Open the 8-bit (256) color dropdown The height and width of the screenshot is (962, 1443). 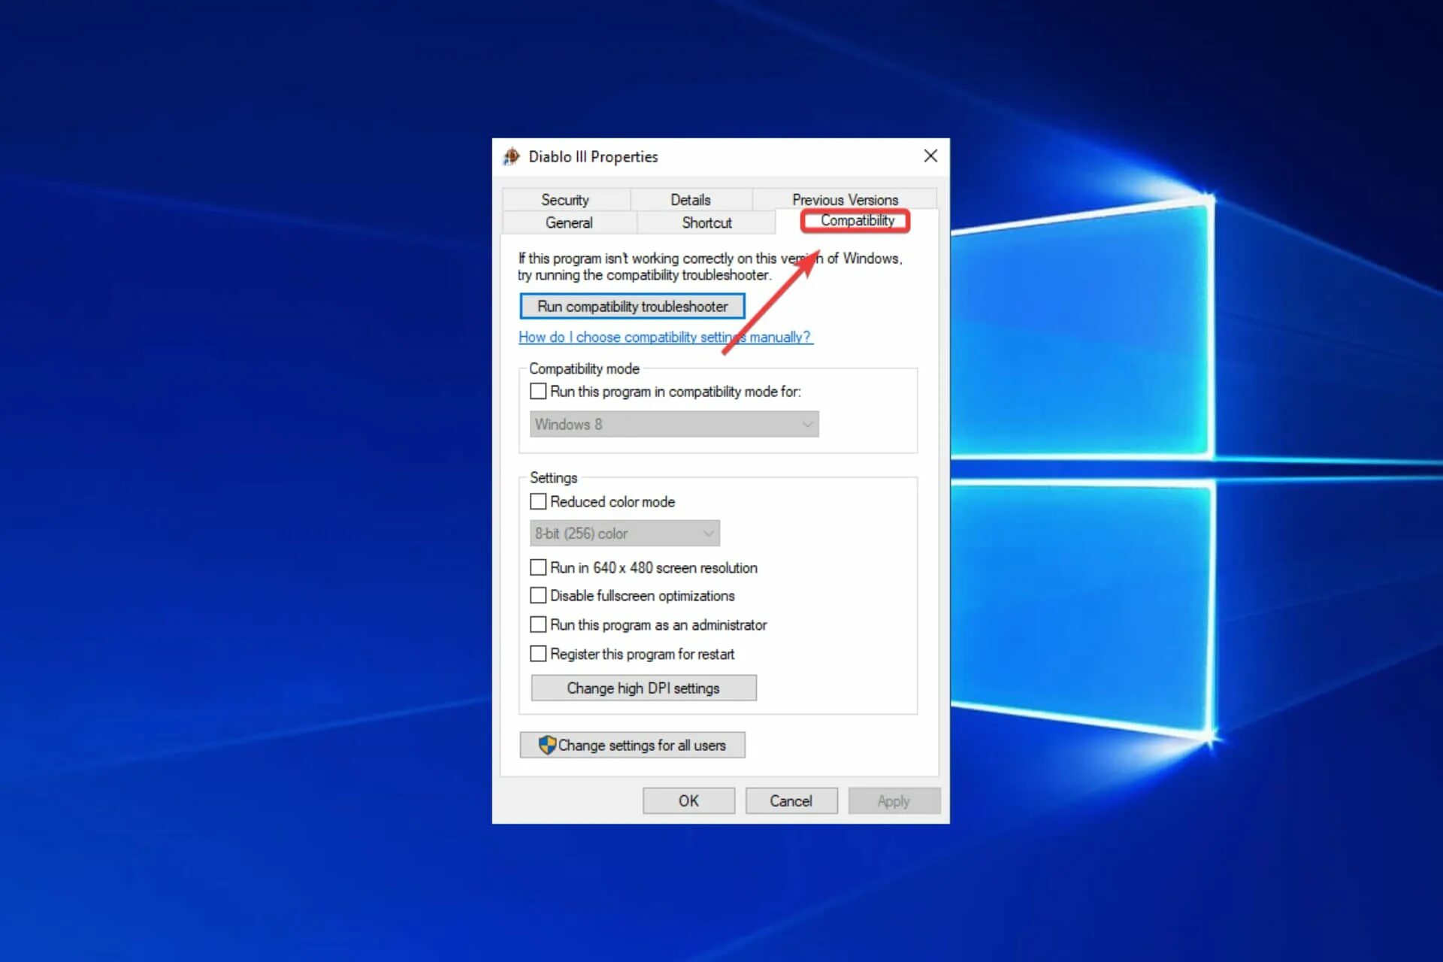click(x=625, y=534)
